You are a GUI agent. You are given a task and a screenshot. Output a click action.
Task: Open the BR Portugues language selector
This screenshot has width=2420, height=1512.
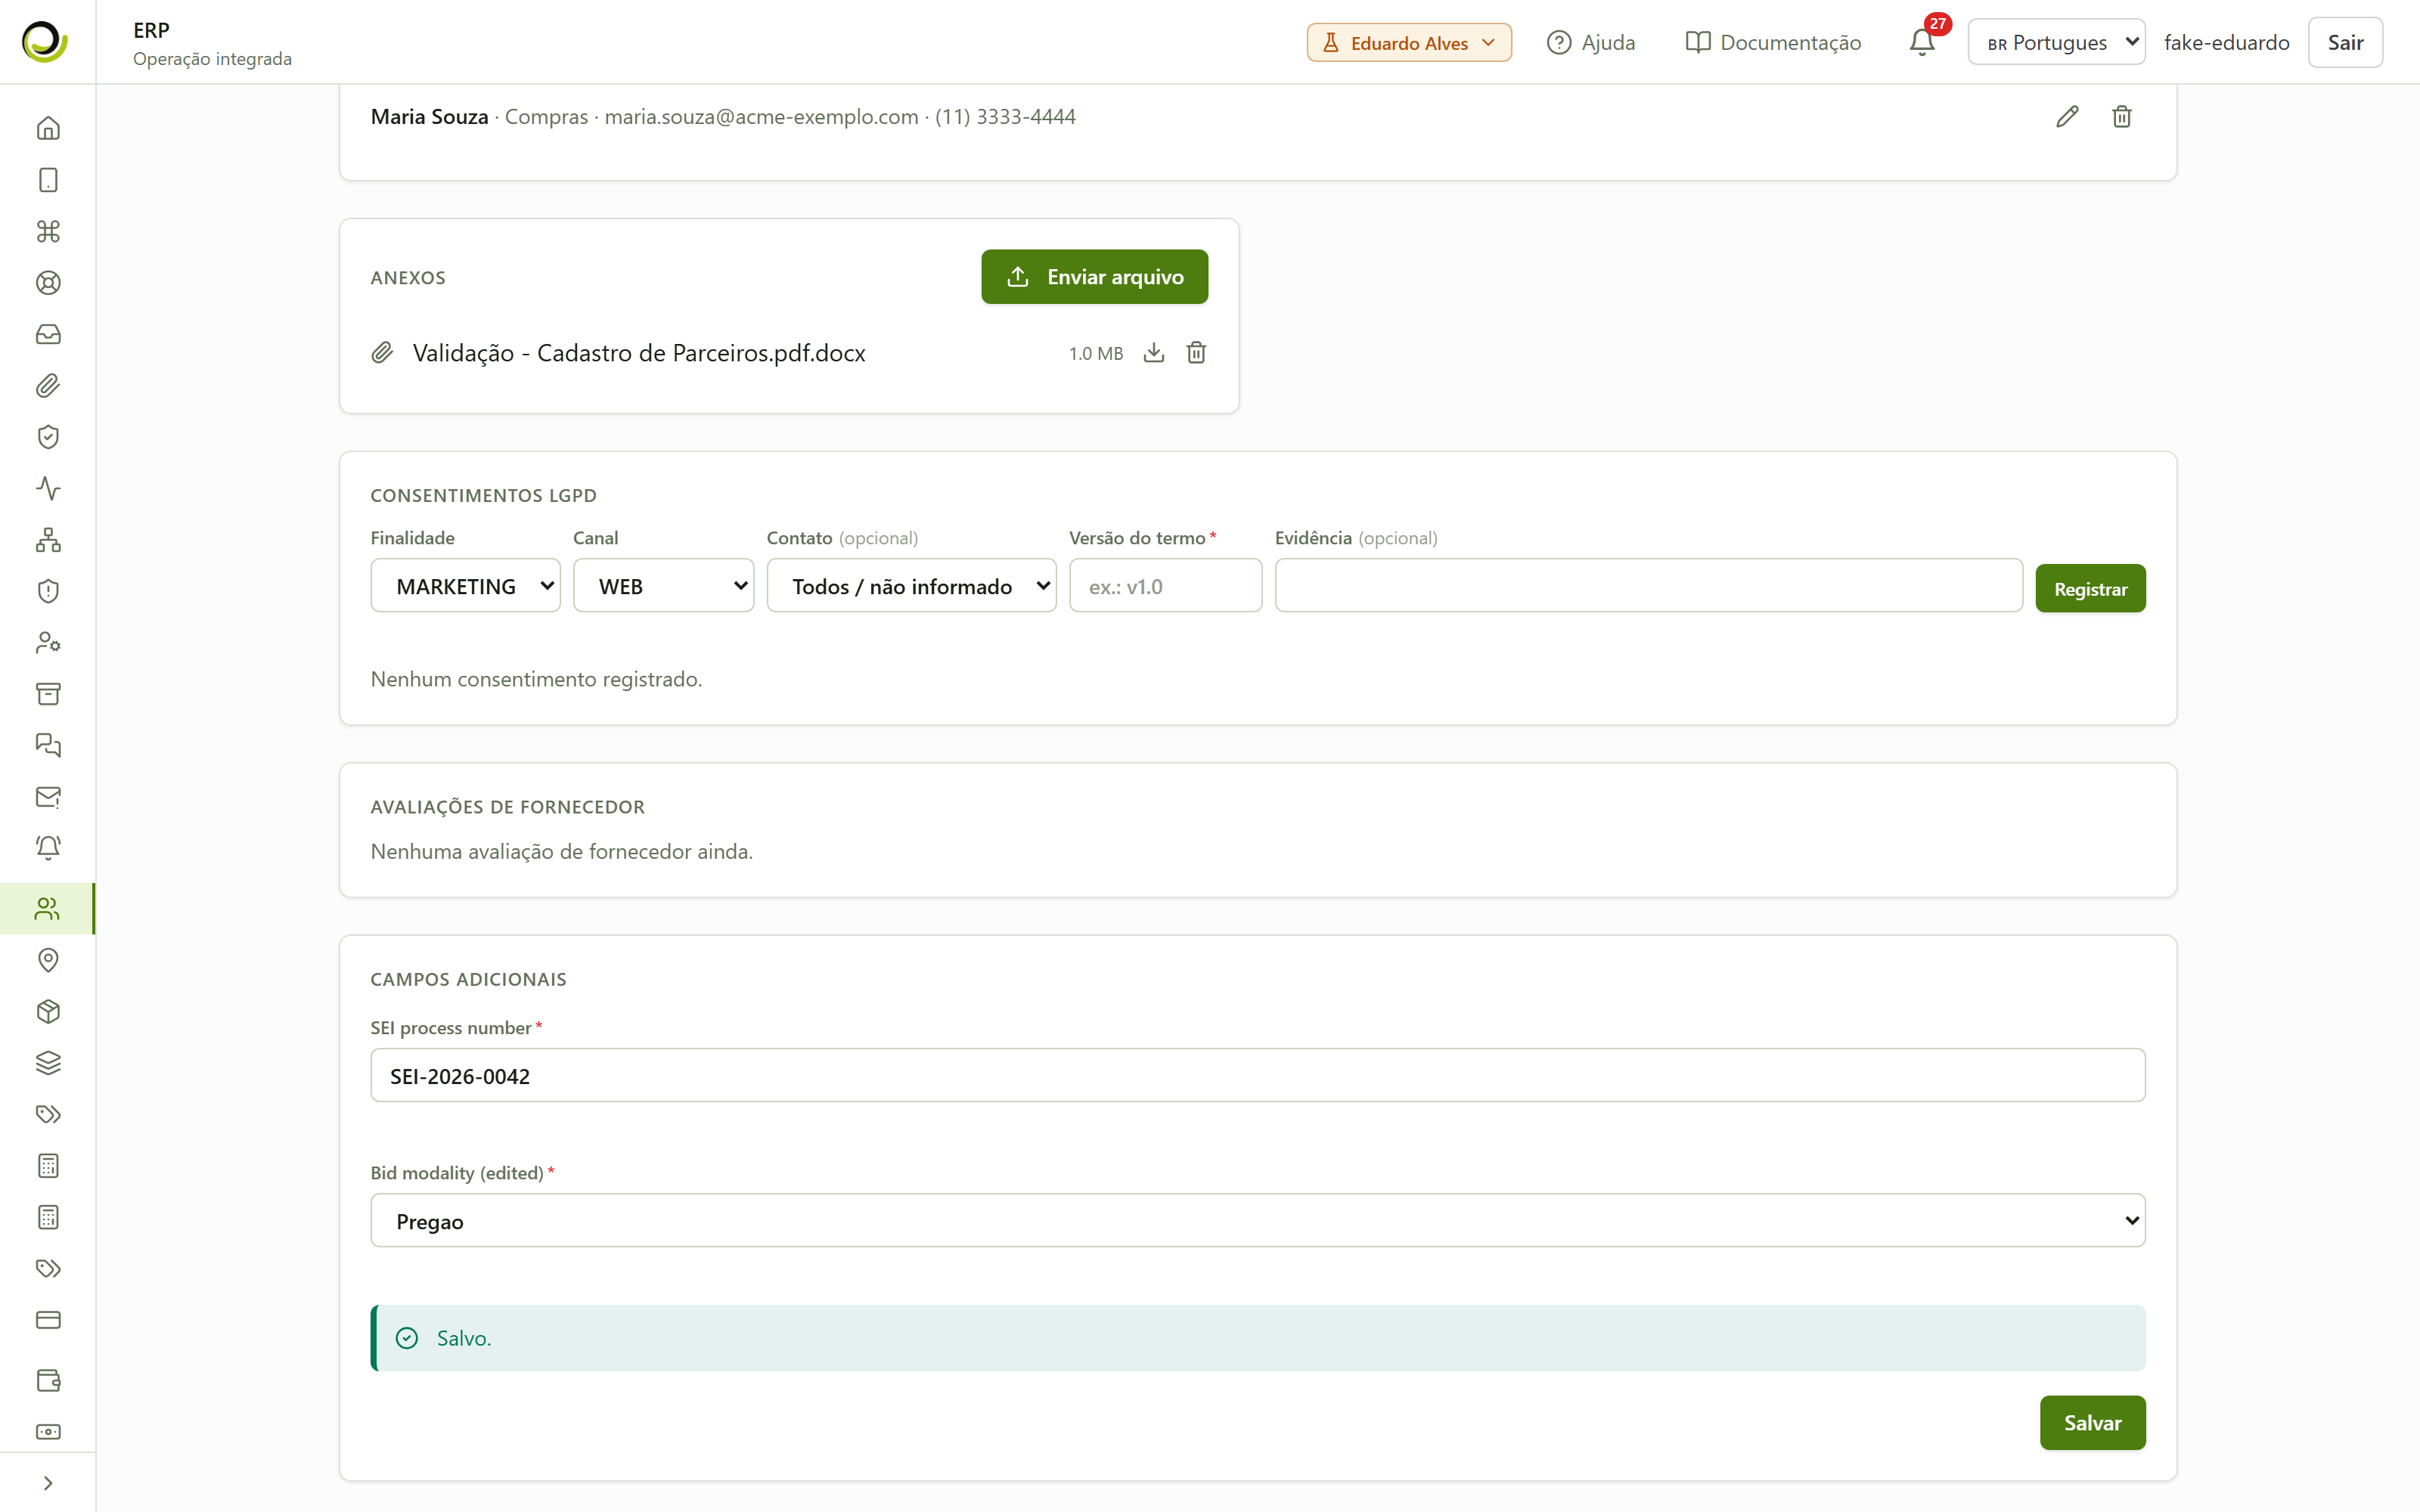2056,42
